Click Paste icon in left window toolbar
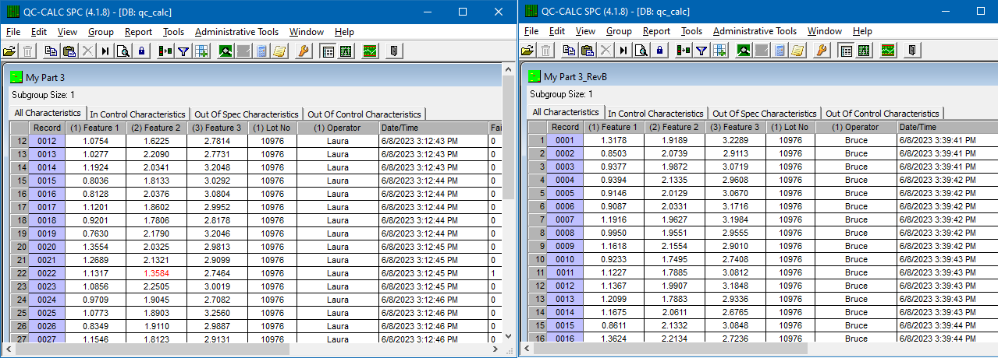Screen dimensions: 998x358 pos(69,51)
